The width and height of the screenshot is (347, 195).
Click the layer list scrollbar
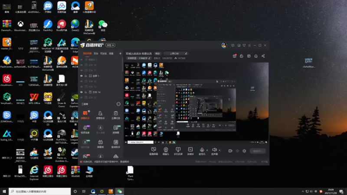tap(122, 65)
